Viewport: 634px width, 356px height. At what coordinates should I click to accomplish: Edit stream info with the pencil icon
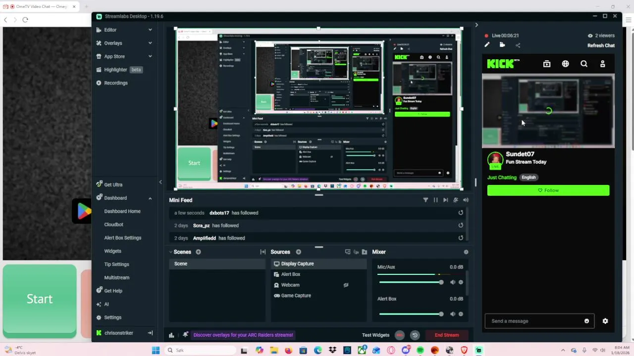click(x=487, y=45)
